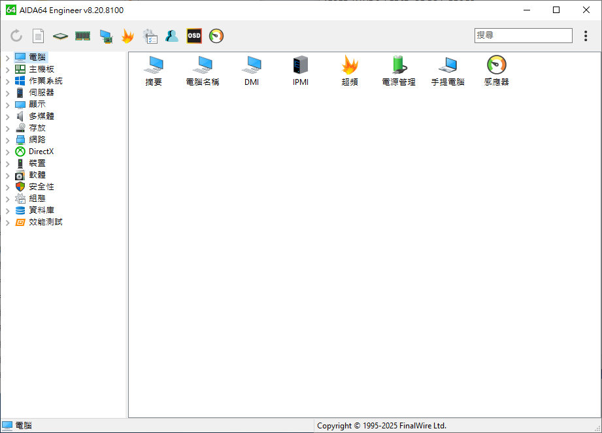
Task: Expand the 主機板 tree node arrow
Action: tap(7, 69)
